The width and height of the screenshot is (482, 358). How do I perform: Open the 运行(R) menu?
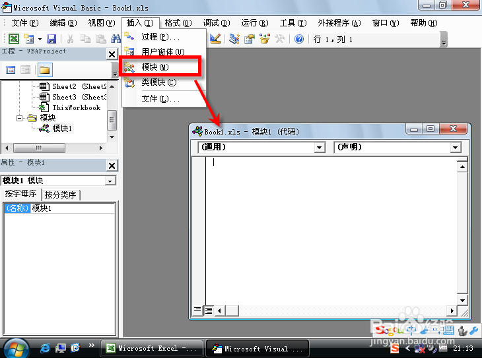coord(254,23)
